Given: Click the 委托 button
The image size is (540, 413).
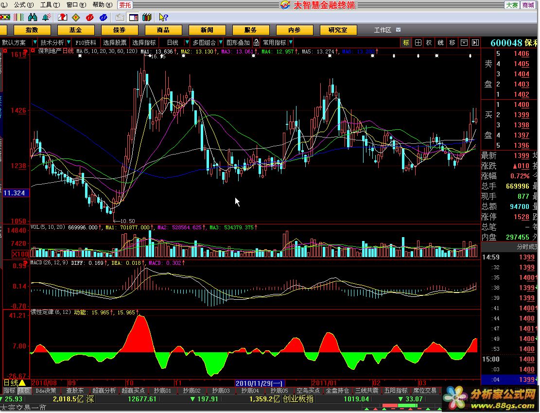Looking at the screenshot, I should coord(125,5).
